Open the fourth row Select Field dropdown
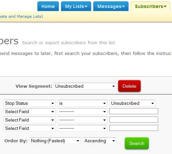The image size is (172, 154). [x=29, y=128]
